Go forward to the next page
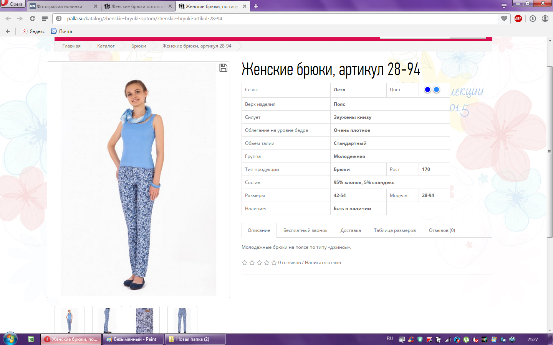The image size is (553, 345). (20, 18)
